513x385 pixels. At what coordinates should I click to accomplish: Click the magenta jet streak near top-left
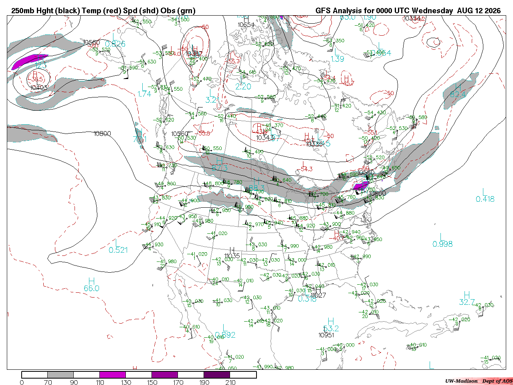coord(29,61)
